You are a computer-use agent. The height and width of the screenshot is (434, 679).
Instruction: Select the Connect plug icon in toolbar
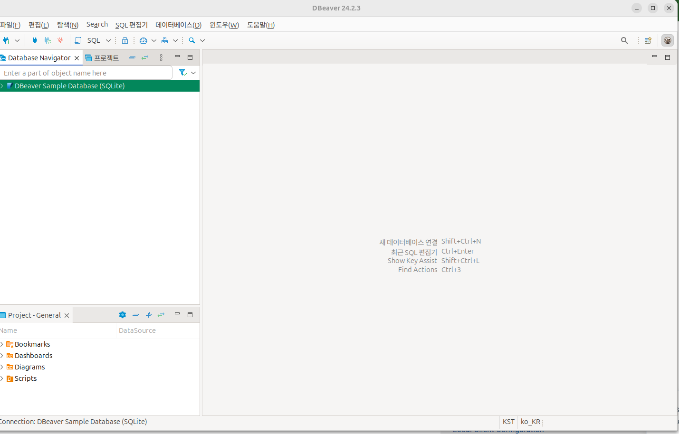35,40
